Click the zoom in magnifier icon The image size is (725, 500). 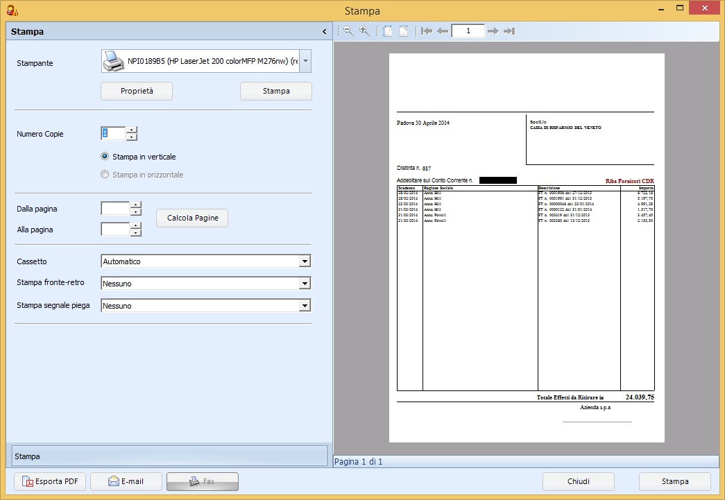364,31
